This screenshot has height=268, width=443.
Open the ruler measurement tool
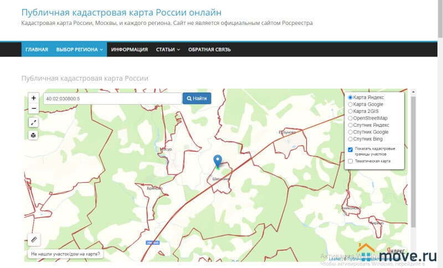34,240
